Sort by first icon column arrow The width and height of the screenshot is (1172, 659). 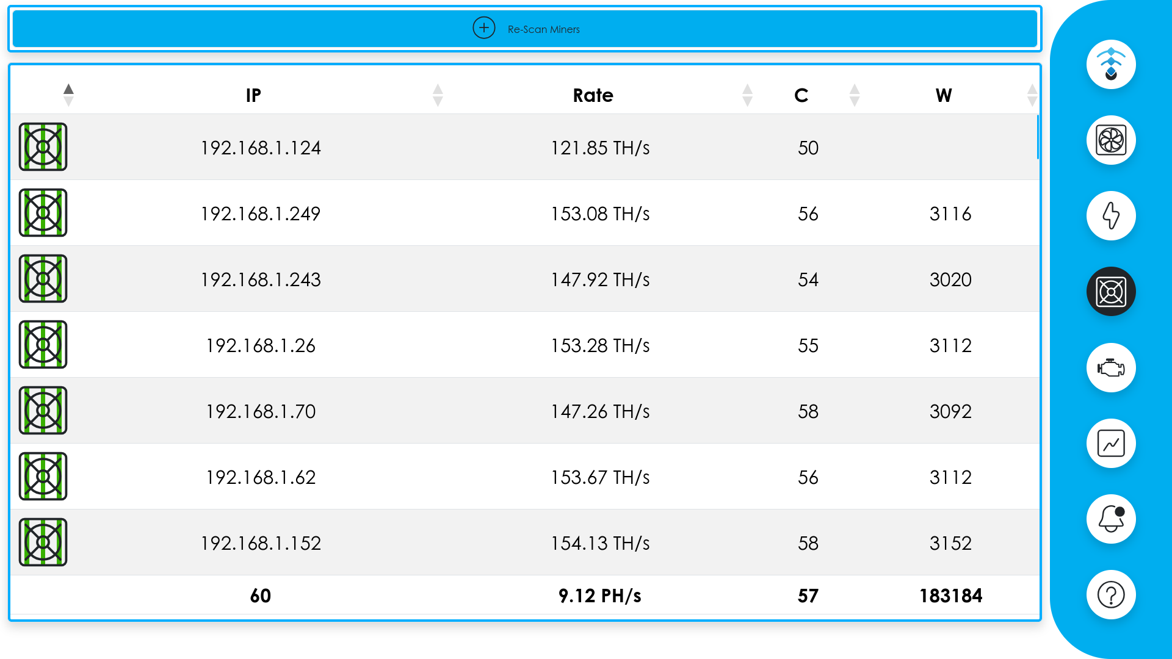pos(68,95)
